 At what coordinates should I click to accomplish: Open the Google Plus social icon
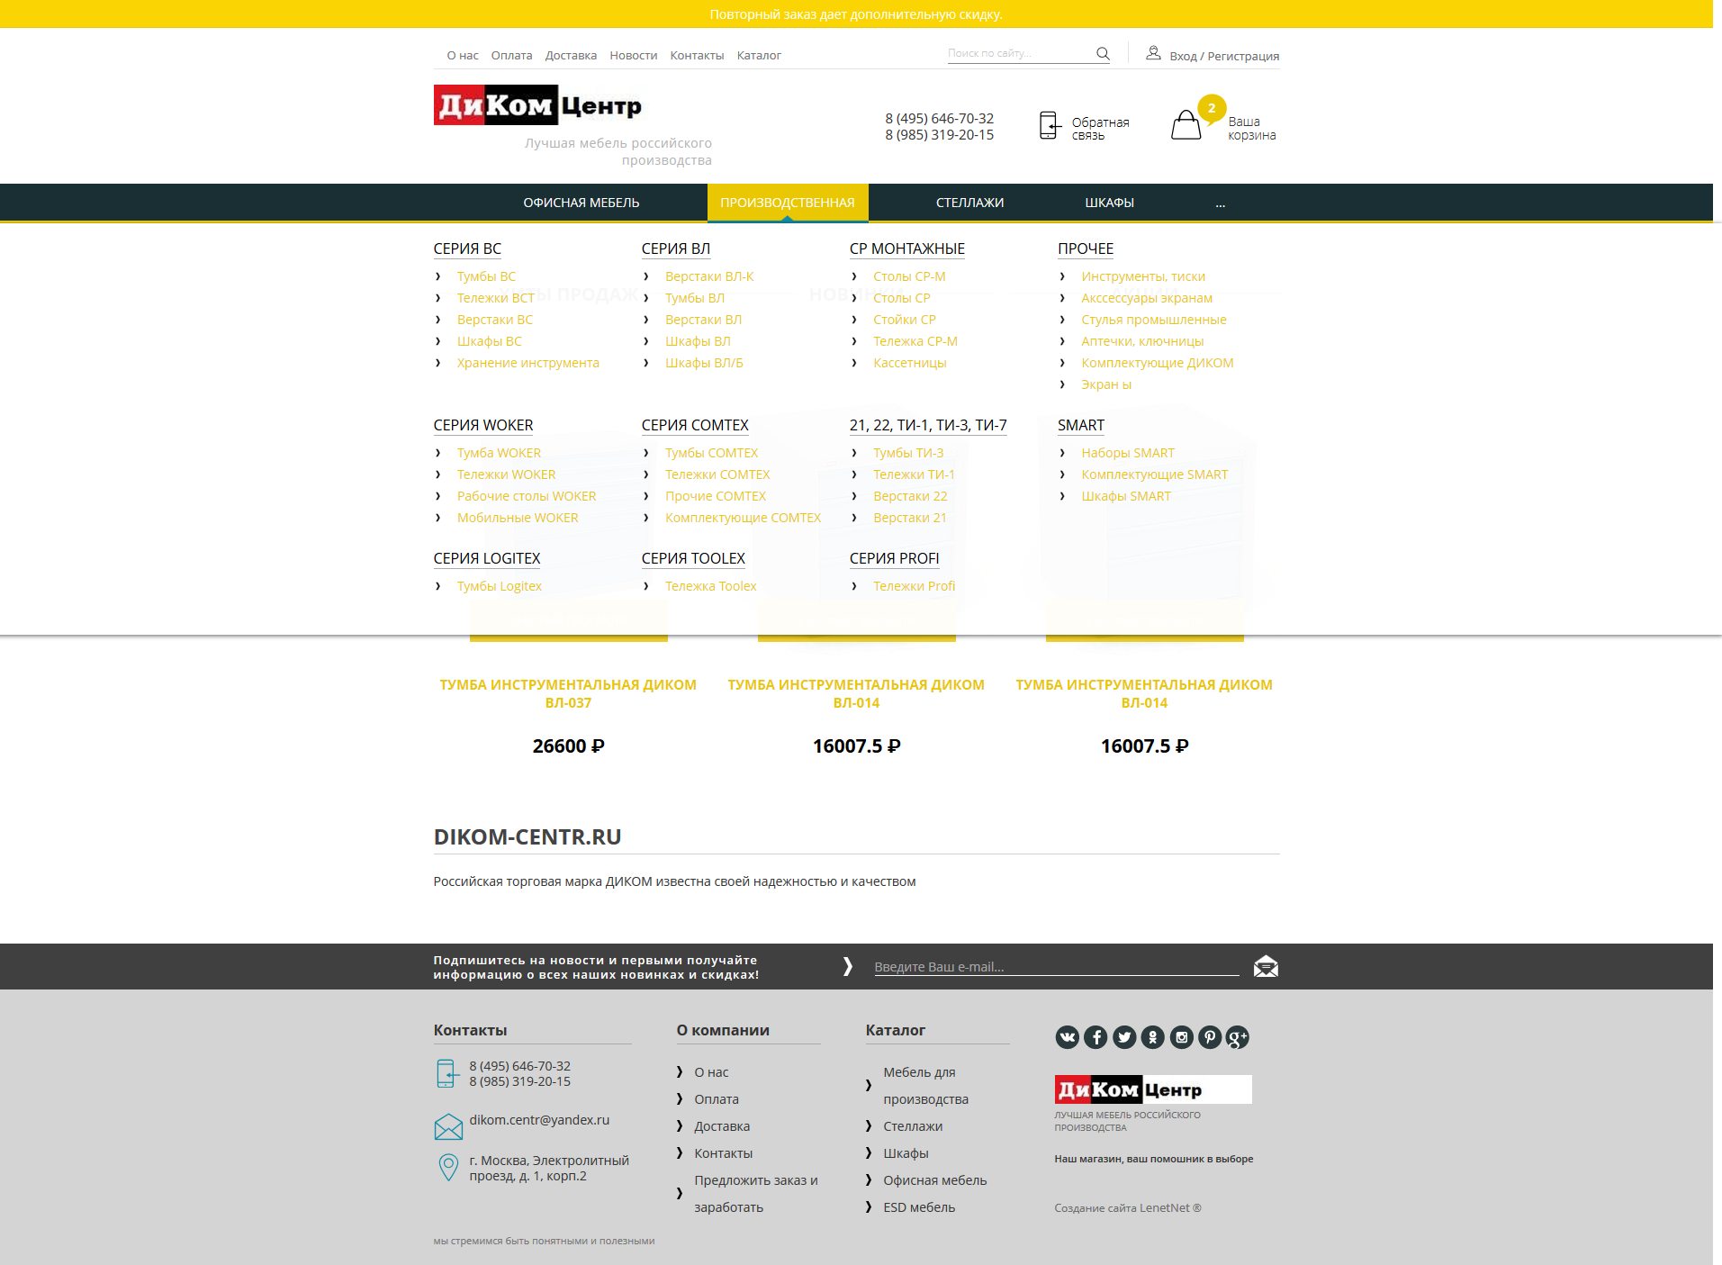pyautogui.click(x=1238, y=1037)
